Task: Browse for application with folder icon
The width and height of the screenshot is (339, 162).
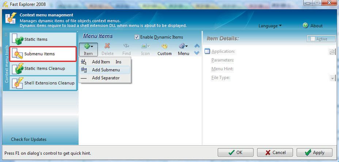Action: [332, 52]
